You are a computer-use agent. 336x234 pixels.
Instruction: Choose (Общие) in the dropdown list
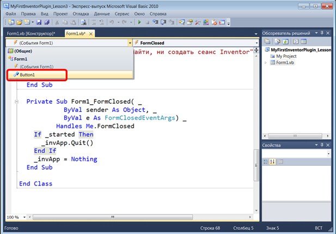23,51
